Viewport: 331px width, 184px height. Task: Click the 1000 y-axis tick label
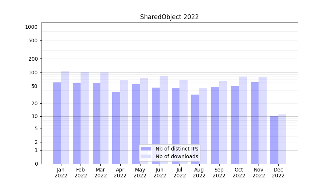pos(31,27)
